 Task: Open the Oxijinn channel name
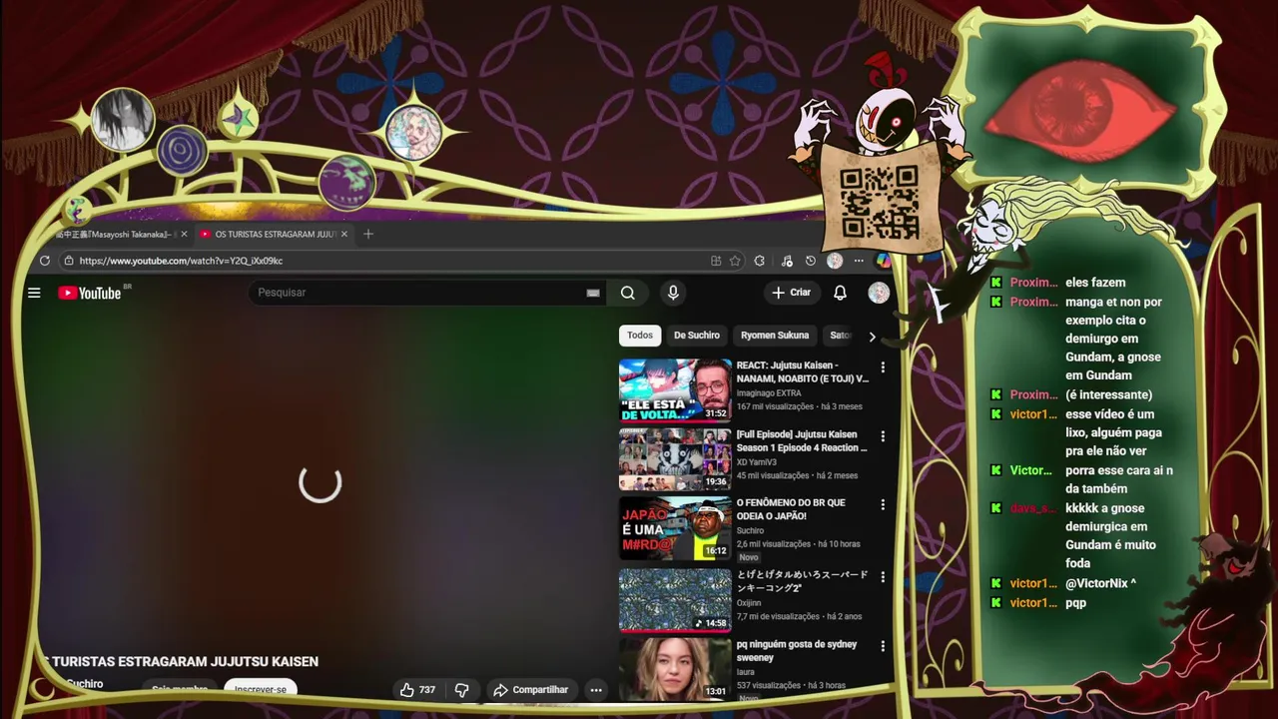pyautogui.click(x=749, y=603)
